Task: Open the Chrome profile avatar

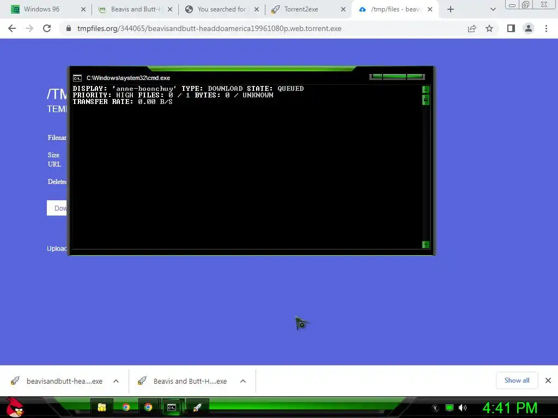Action: pos(529,28)
